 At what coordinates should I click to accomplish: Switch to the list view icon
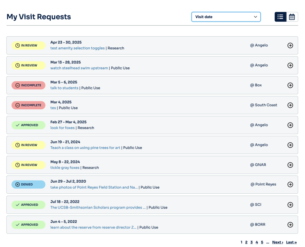(x=280, y=17)
